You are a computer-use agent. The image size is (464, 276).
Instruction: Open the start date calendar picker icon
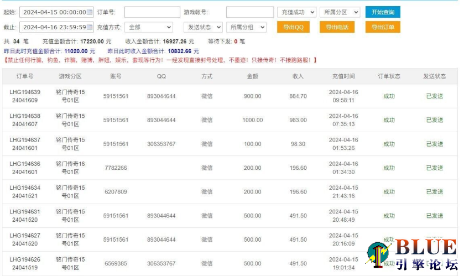point(90,12)
